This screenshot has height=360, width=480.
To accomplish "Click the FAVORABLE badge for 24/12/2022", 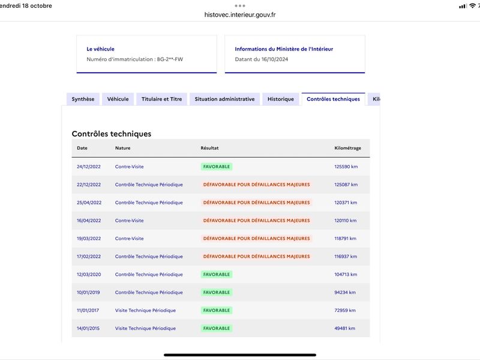I will pyautogui.click(x=217, y=167).
